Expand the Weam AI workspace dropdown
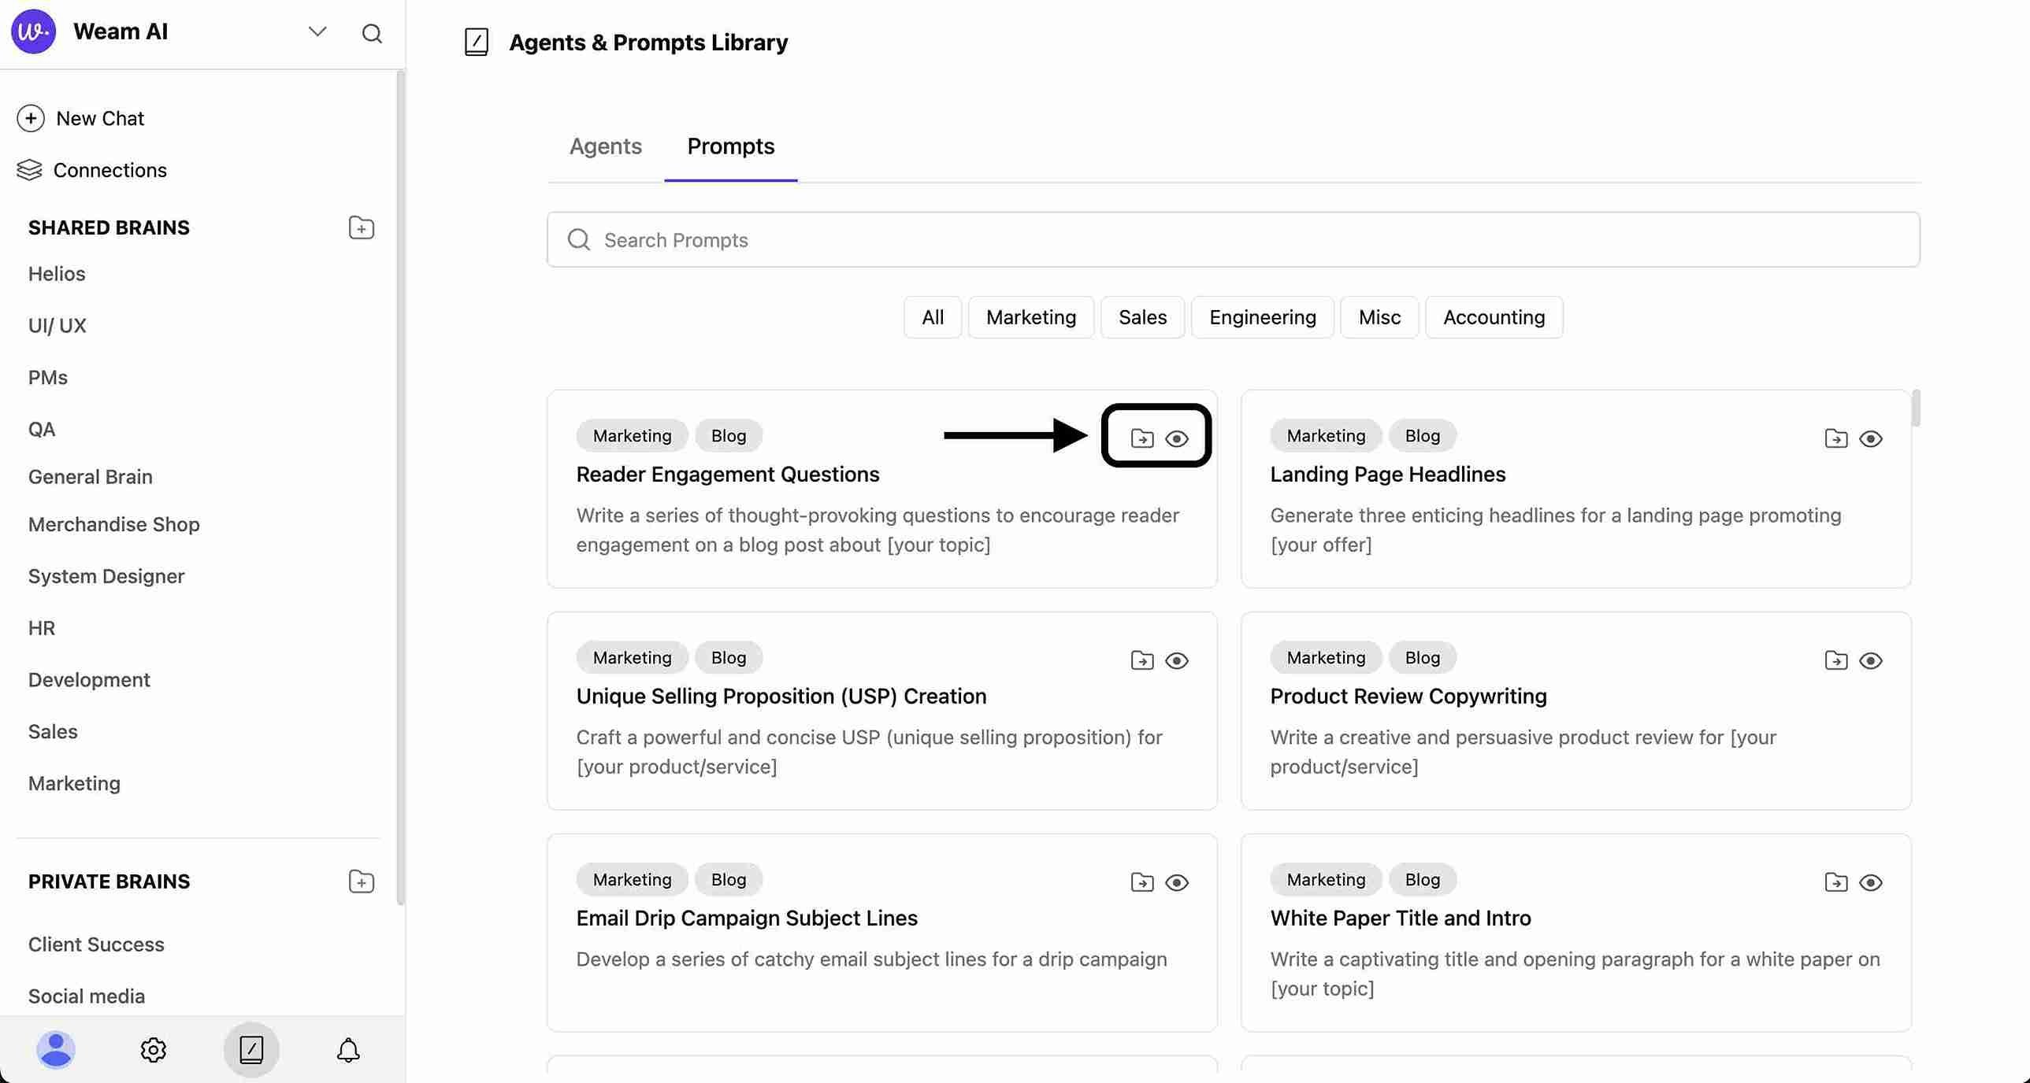This screenshot has width=2030, height=1083. click(317, 32)
